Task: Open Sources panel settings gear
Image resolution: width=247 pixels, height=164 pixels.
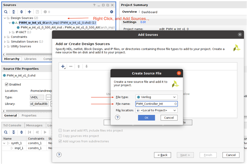Action: click(x=112, y=12)
